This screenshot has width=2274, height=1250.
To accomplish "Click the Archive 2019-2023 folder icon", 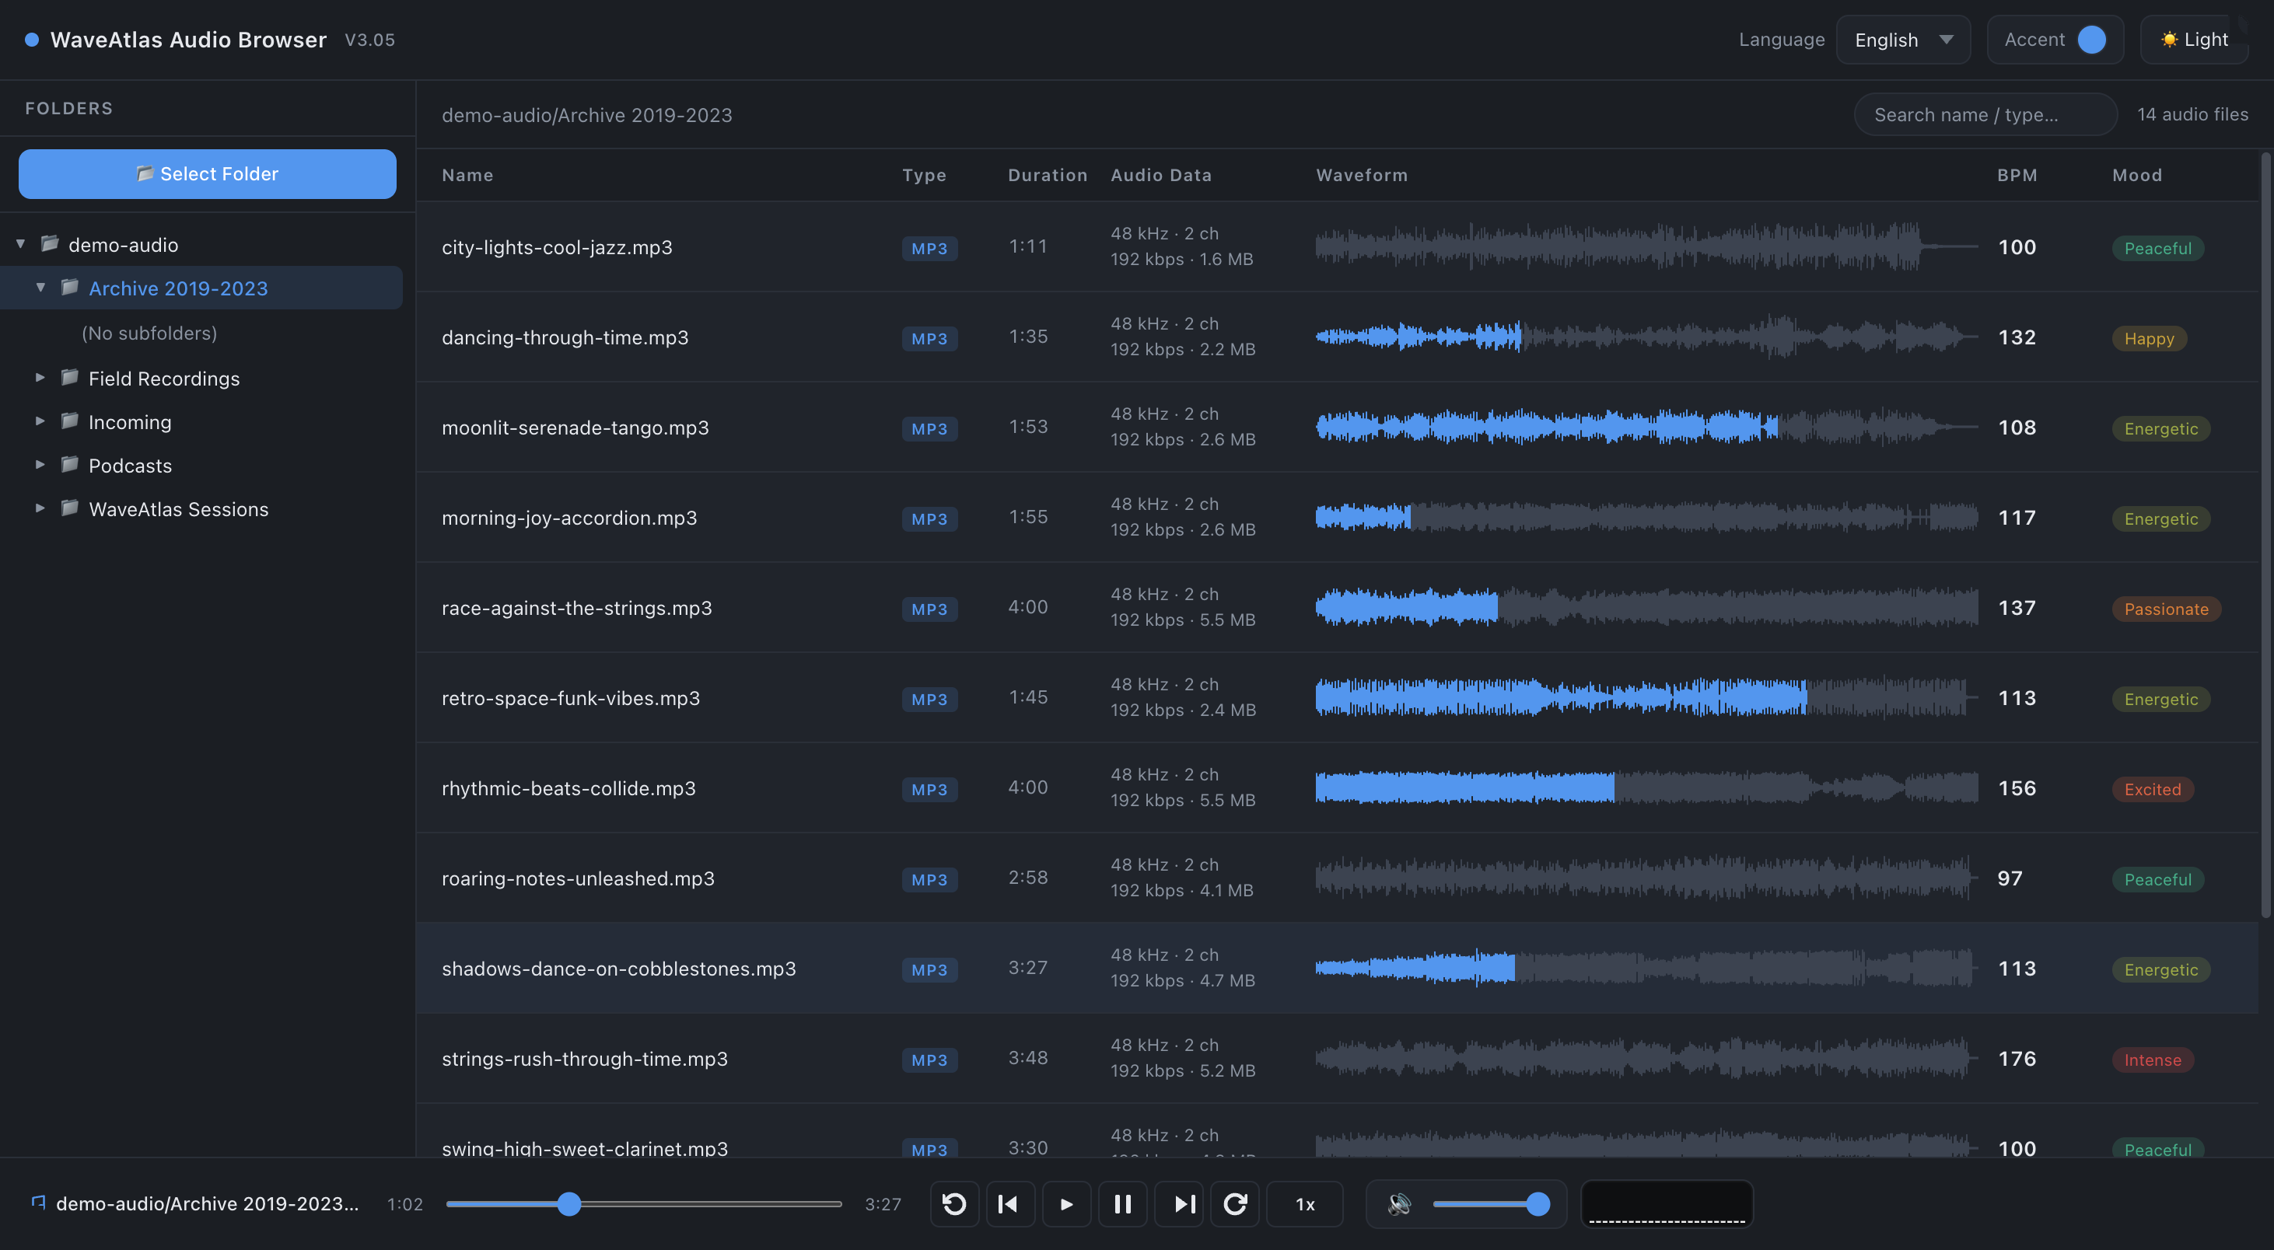I will pos(70,288).
